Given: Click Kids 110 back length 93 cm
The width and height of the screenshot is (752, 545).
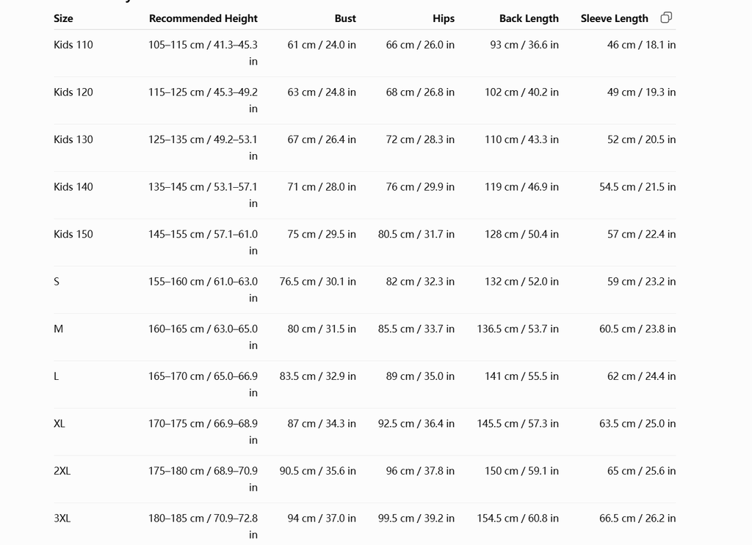Looking at the screenshot, I should point(524,45).
